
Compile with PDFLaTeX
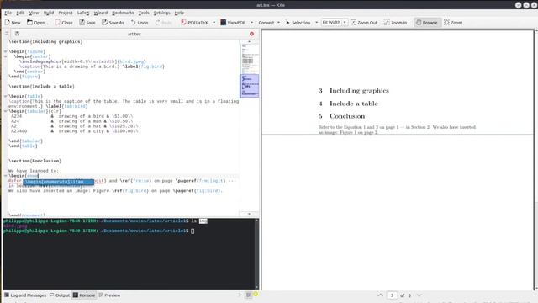tap(194, 23)
